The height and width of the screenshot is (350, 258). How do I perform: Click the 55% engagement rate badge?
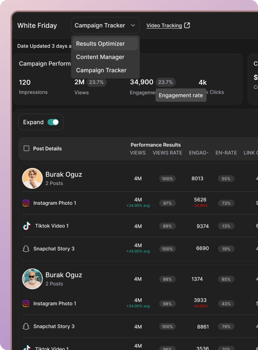[x=226, y=179]
